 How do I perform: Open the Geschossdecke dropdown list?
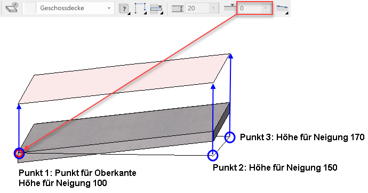pos(109,8)
